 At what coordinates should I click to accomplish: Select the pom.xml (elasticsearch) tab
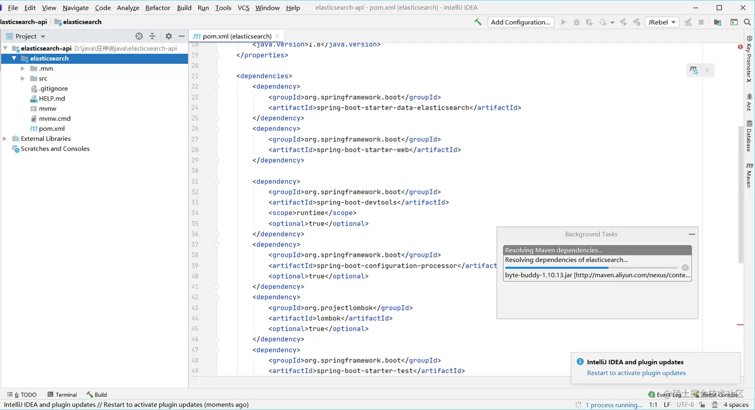tap(237, 36)
